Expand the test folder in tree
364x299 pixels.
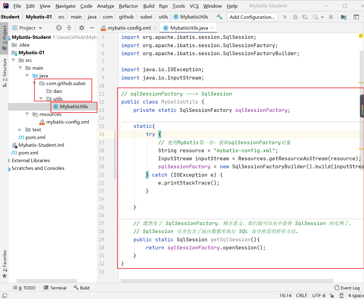(x=20, y=130)
